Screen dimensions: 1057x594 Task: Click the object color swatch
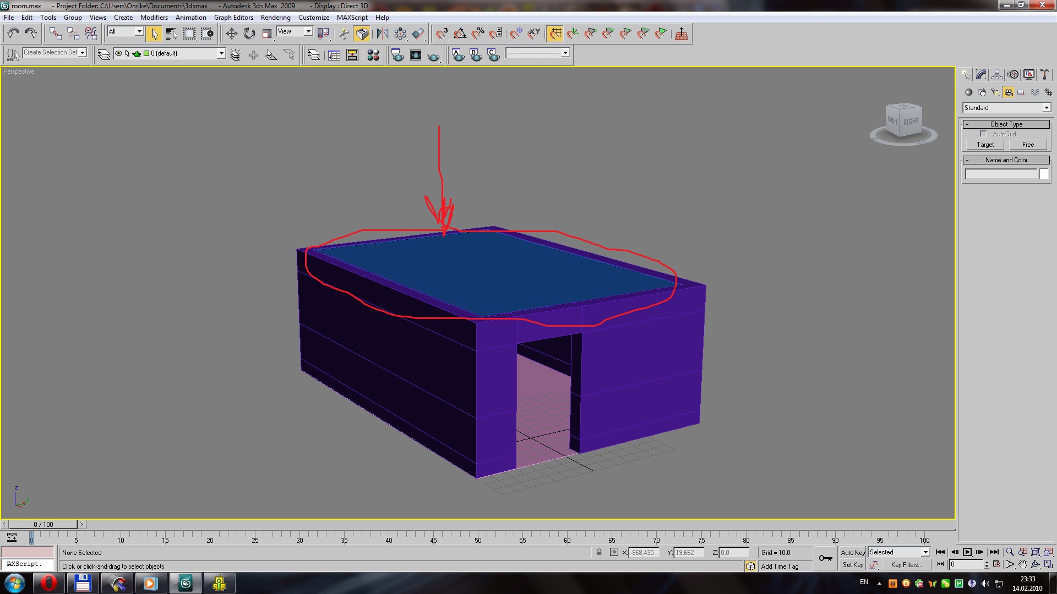tap(1044, 174)
